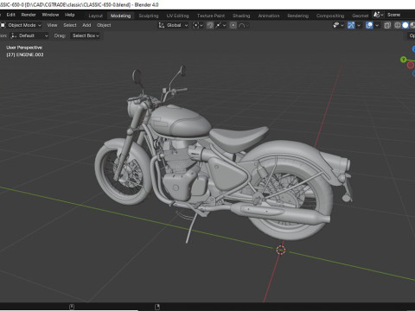Click the 3D cursor at the origin
Image resolution: width=415 pixels, height=311 pixels.
pos(281,250)
